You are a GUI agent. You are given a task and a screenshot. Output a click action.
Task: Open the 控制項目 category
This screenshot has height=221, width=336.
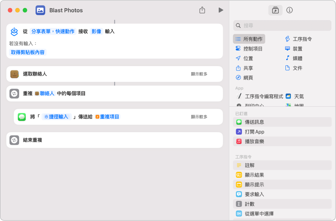[x=249, y=49]
